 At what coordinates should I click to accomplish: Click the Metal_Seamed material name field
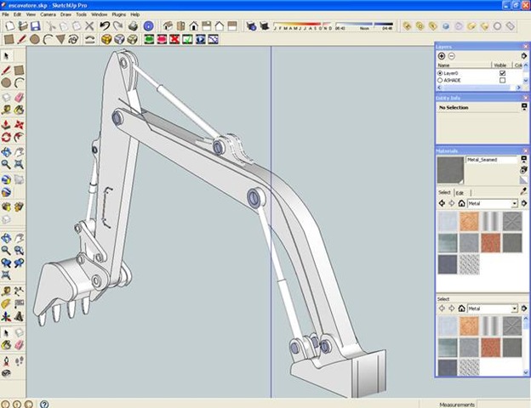pos(491,160)
